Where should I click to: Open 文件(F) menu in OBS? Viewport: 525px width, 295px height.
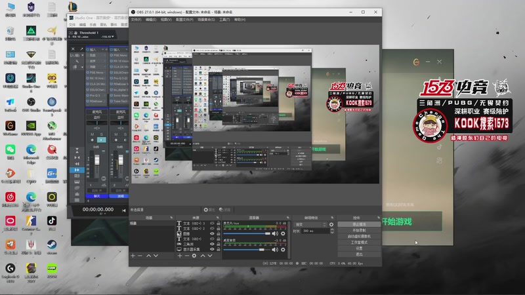pos(136,20)
